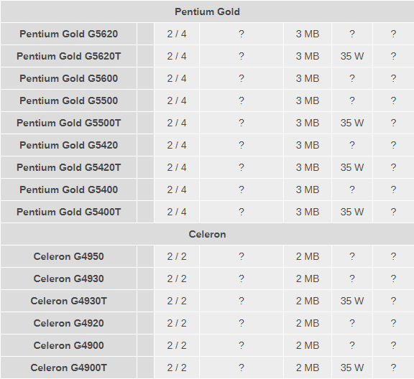Viewport: 414px width, 379px height.
Task: Select the Celeron G4900 row label
Action: pyautogui.click(x=69, y=345)
